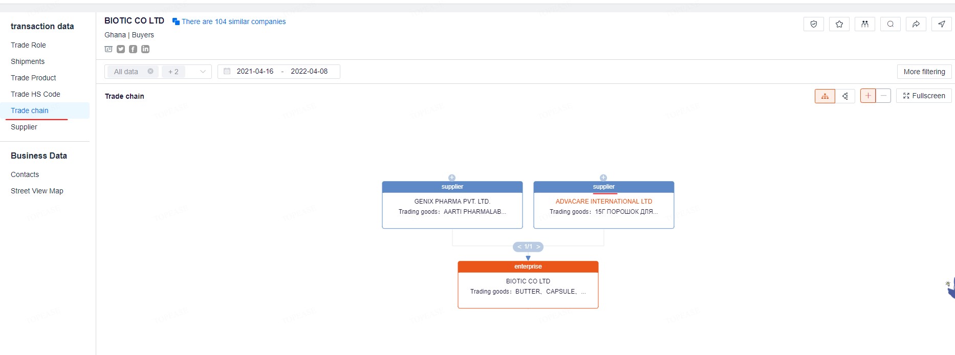Set the end date 2022-04-08

coord(309,72)
